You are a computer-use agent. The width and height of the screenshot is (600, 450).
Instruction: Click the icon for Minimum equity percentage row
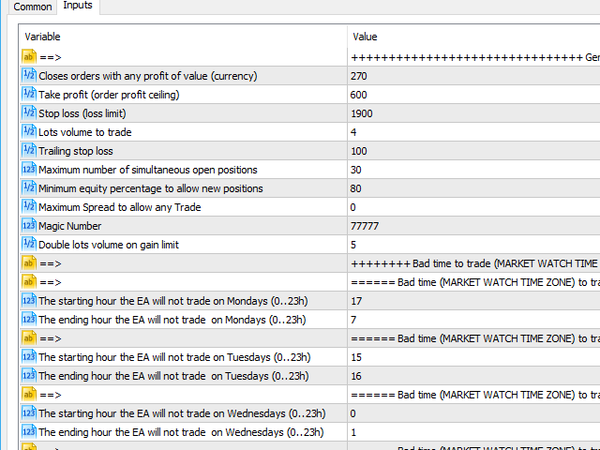[28, 188]
